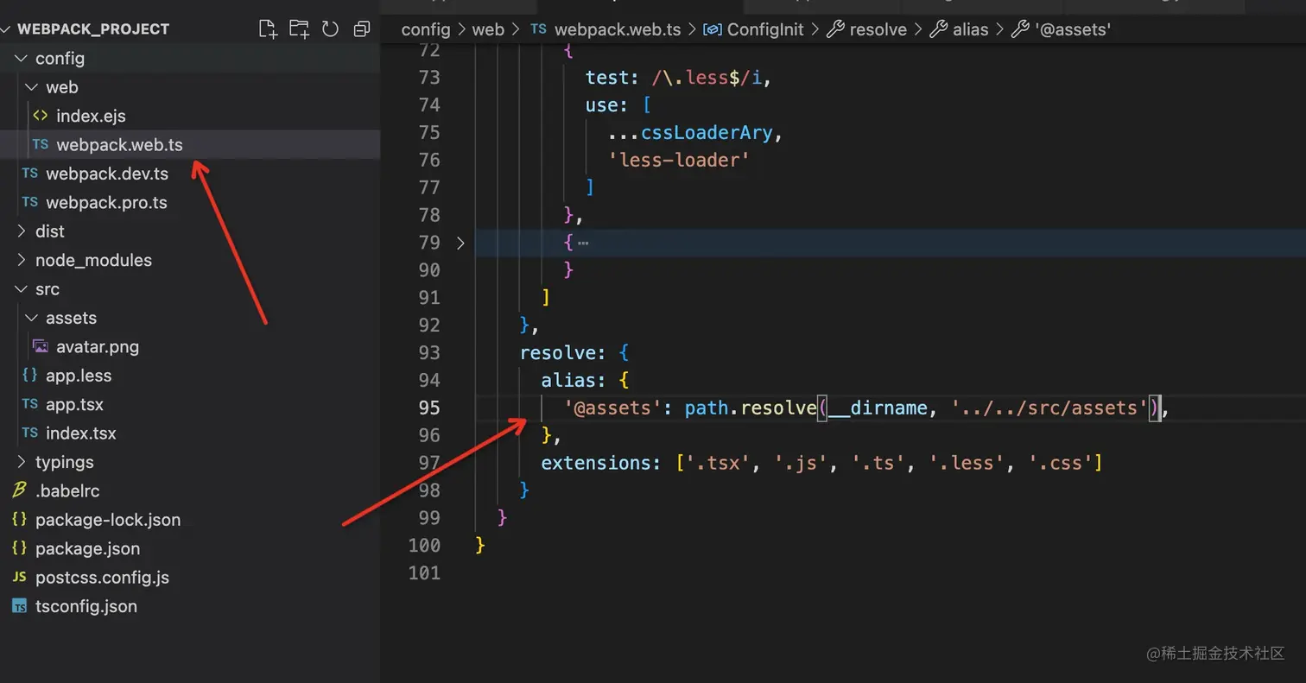Expand the node_modules folder
This screenshot has width=1306, height=683.
[x=22, y=260]
